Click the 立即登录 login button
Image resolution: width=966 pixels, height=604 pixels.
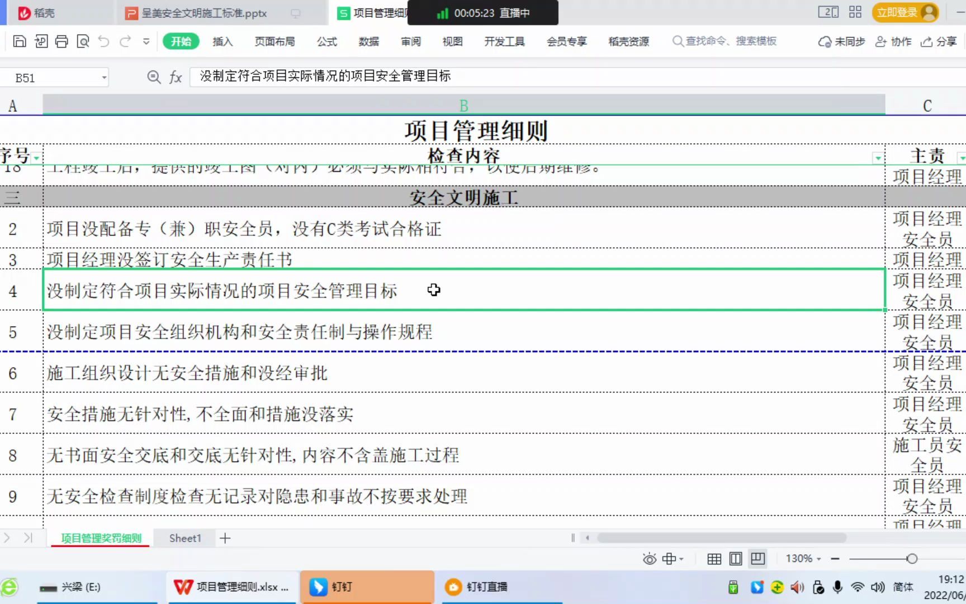pos(905,12)
